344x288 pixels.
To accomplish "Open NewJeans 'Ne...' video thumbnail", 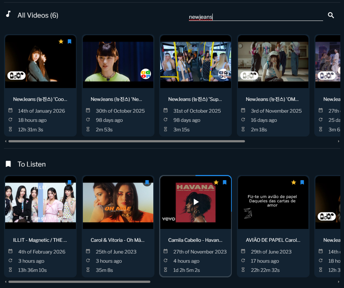I will 118,62.
